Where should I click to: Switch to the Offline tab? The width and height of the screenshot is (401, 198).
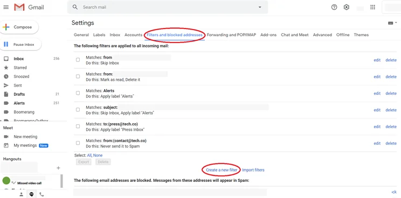point(343,35)
